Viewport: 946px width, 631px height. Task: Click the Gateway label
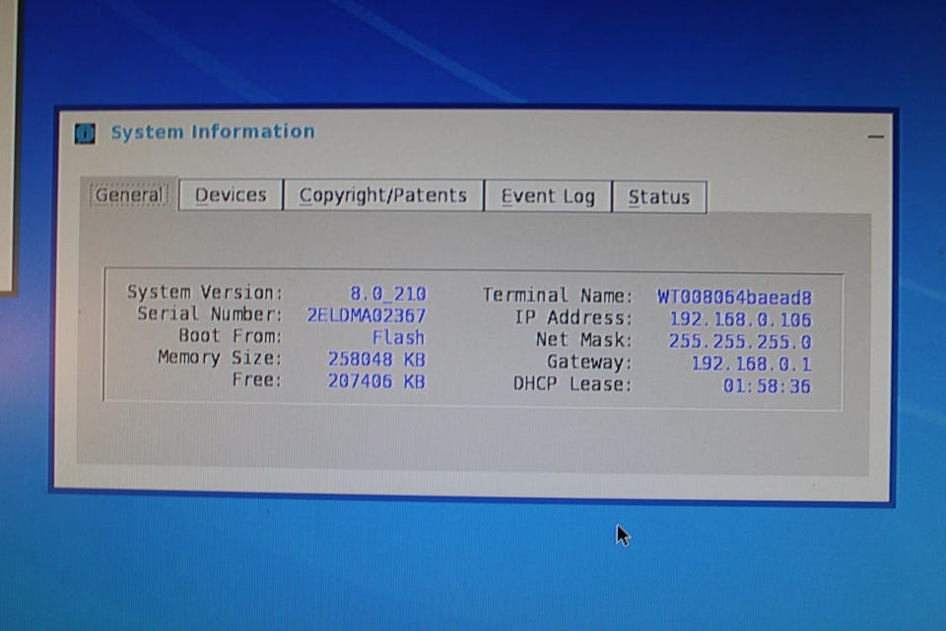point(589,362)
